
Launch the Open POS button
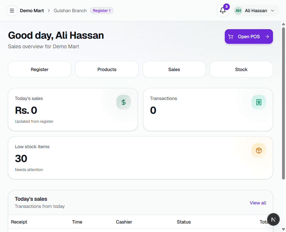249,37
